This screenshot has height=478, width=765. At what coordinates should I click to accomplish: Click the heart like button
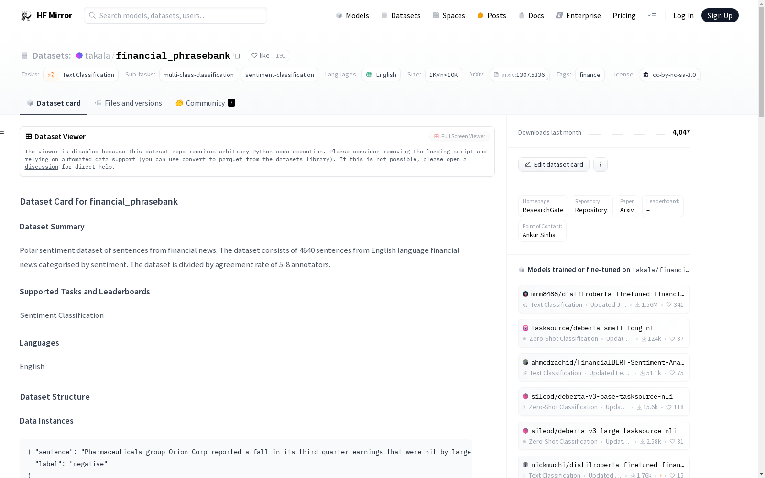260,56
